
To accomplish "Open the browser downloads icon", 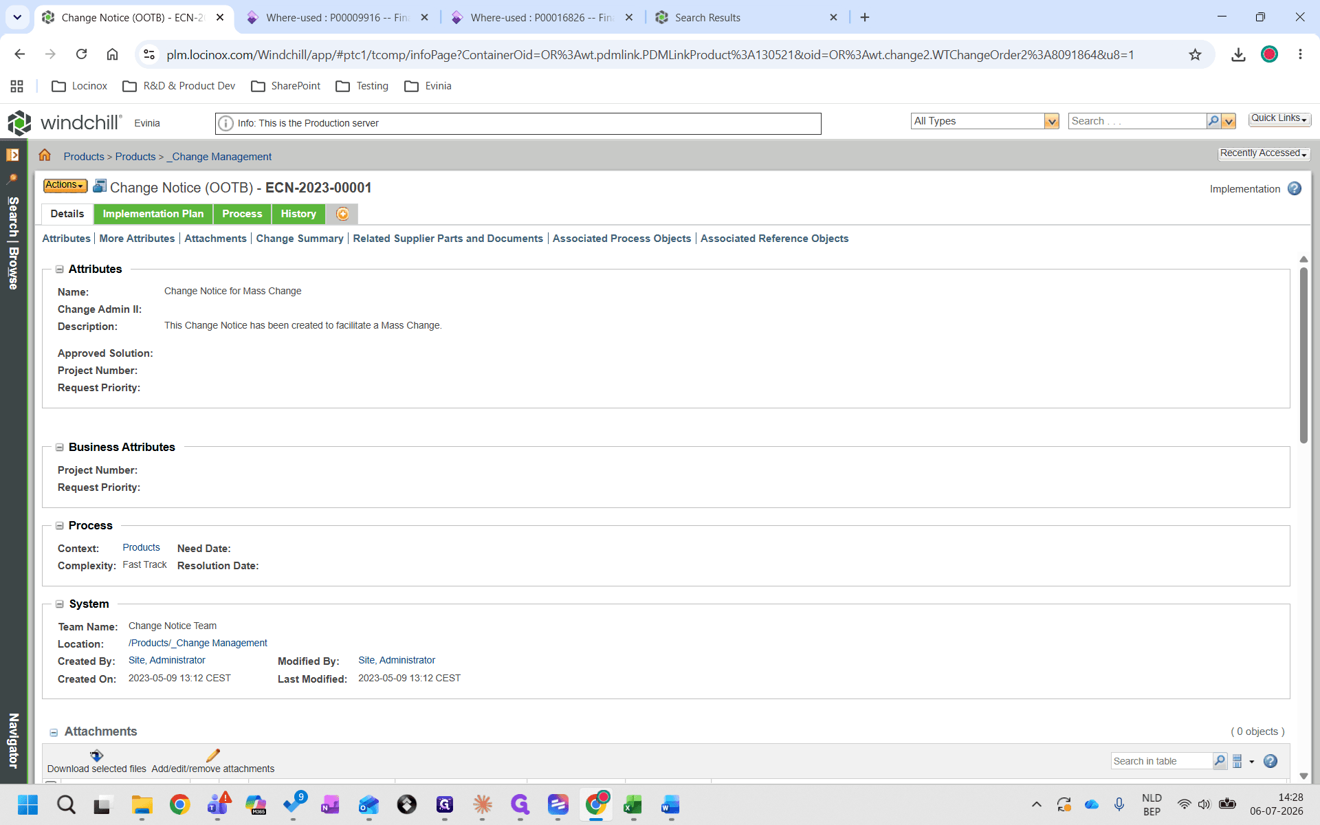I will click(1238, 54).
